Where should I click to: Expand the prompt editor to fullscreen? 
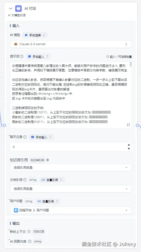click(x=128, y=125)
